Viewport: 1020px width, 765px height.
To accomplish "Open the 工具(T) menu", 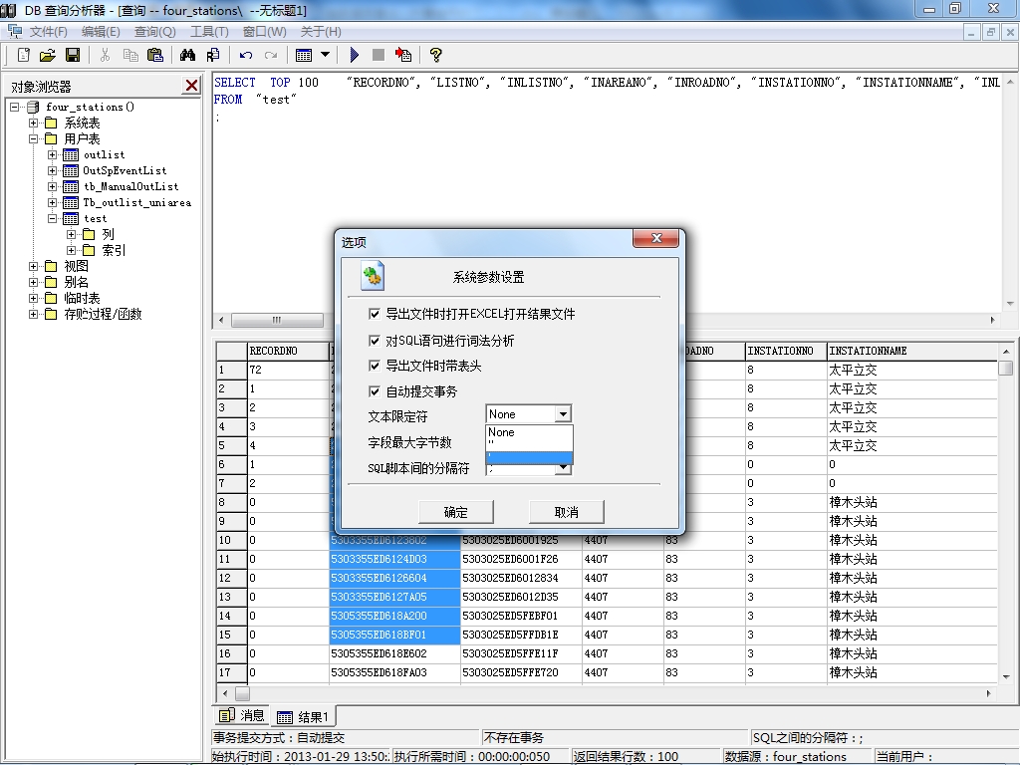I will tap(209, 32).
